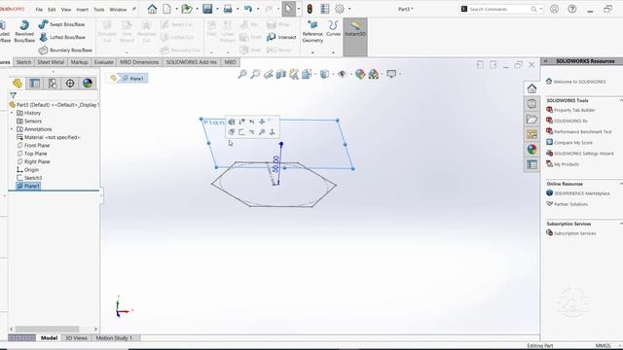
Task: Print using the printer icon
Action: point(228,9)
